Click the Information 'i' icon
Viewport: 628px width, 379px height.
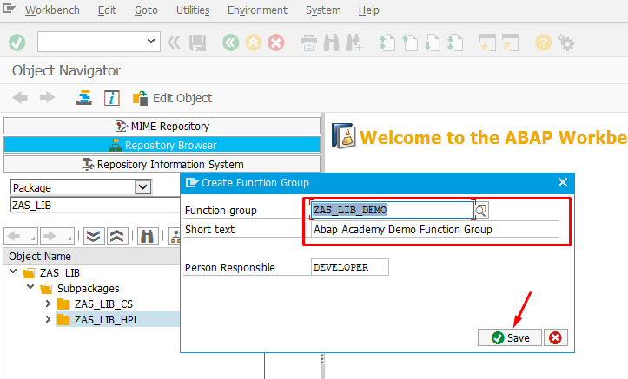[x=112, y=98]
